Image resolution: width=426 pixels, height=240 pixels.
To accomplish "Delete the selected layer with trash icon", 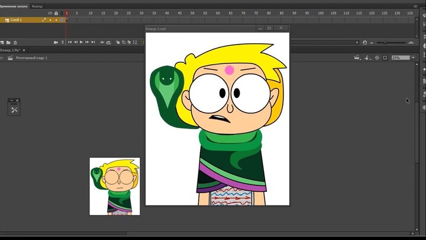I will (x=15, y=43).
